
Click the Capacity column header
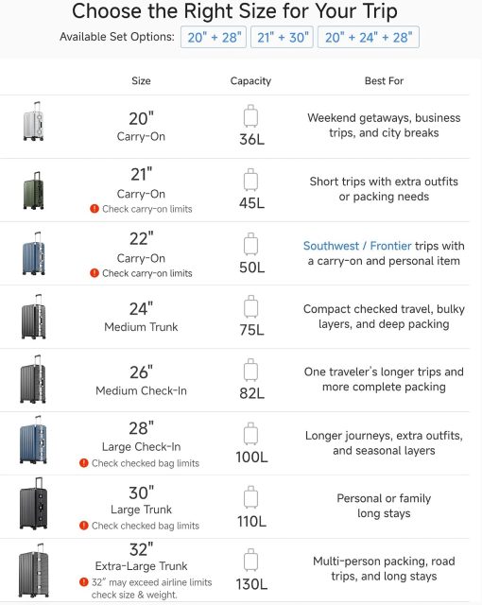coord(250,81)
